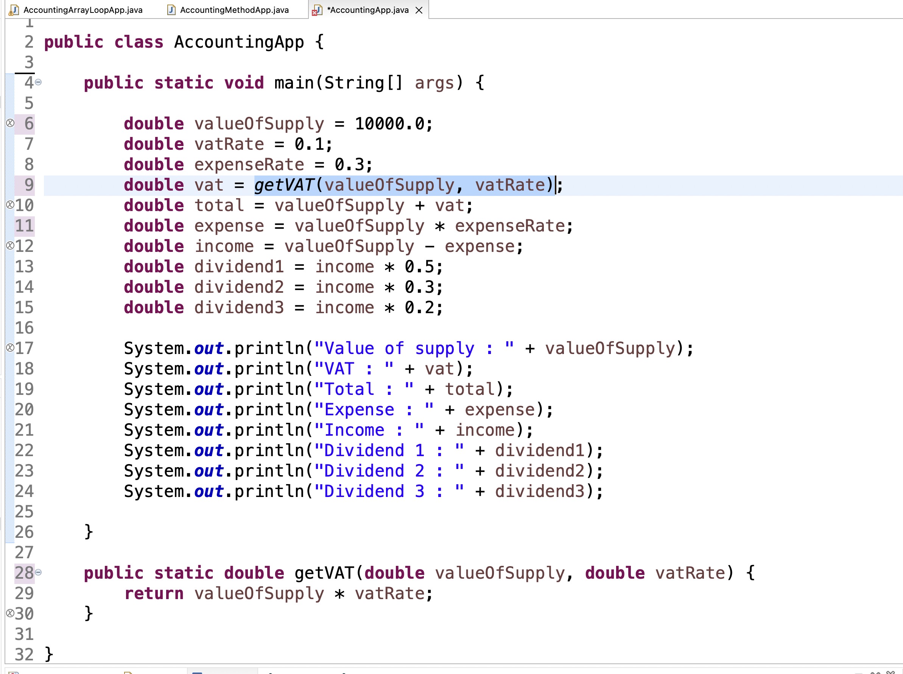The width and height of the screenshot is (903, 674).
Task: Click the class name AccountingApp in declaration
Action: [x=239, y=42]
